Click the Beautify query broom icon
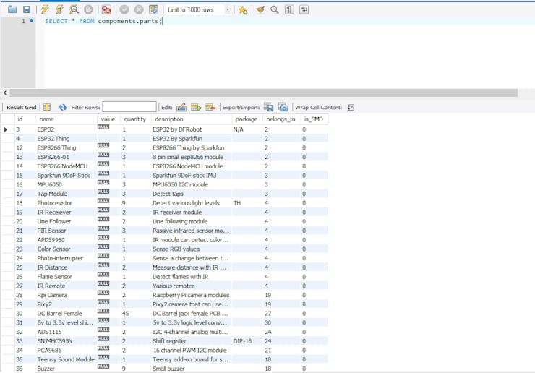The height and width of the screenshot is (373, 535). [x=260, y=9]
